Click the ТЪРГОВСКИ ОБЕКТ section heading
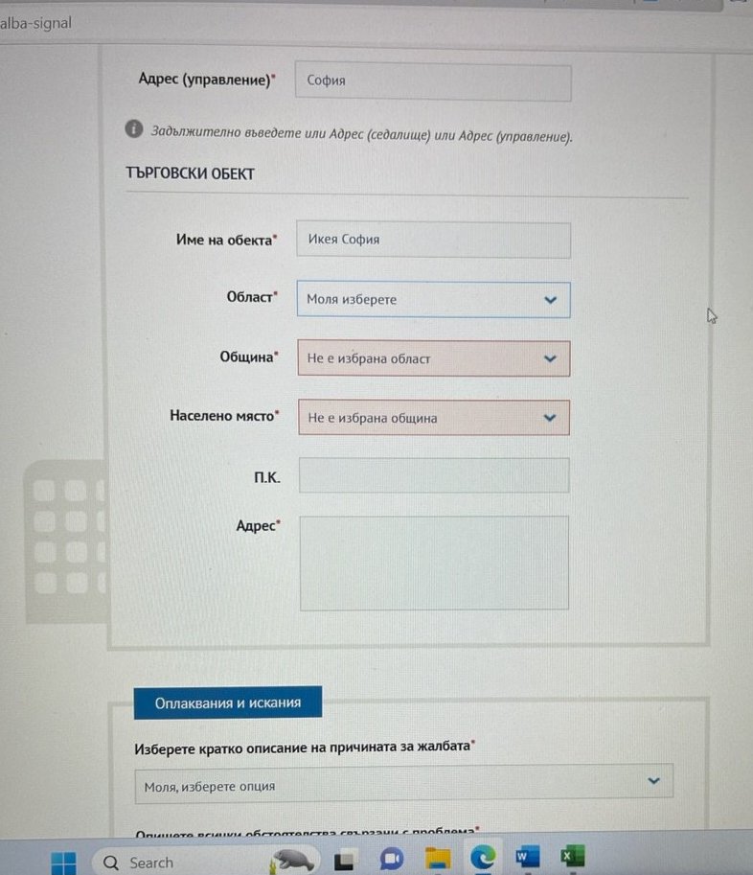753x875 pixels. 190,173
